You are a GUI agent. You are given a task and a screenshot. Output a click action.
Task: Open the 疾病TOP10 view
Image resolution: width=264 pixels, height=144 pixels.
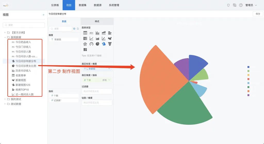[x=22, y=90]
